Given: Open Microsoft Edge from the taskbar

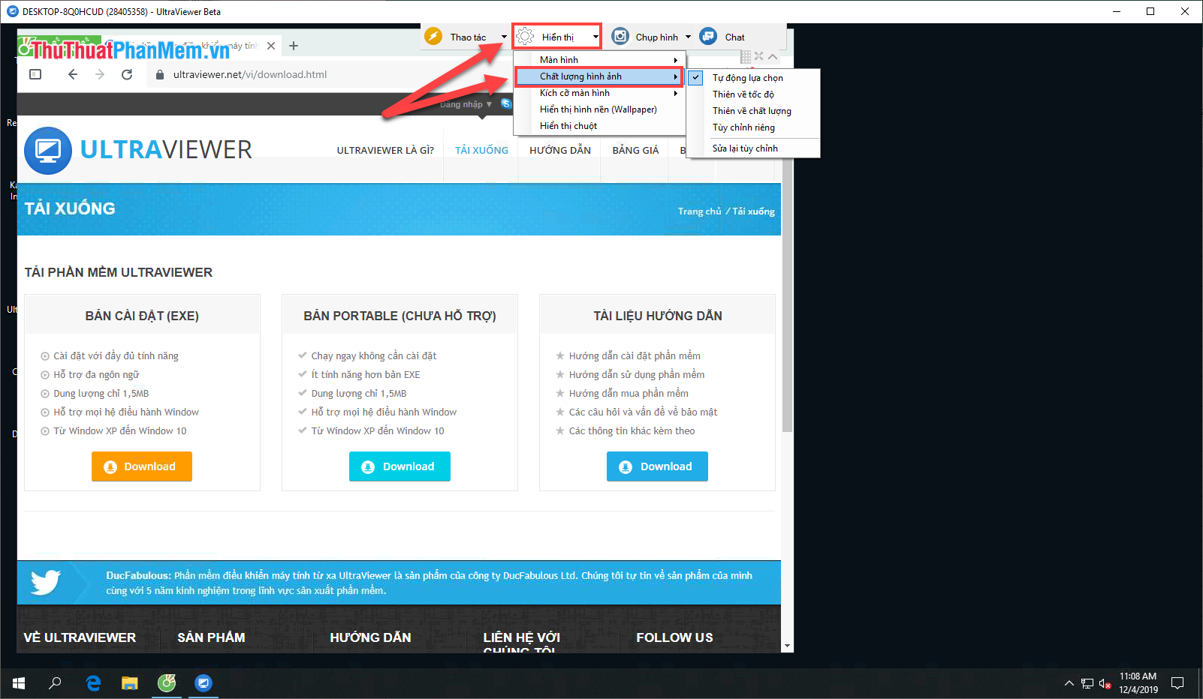Looking at the screenshot, I should [93, 683].
